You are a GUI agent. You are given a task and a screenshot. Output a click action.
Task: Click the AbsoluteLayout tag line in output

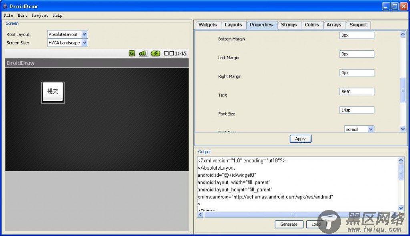(x=216, y=168)
